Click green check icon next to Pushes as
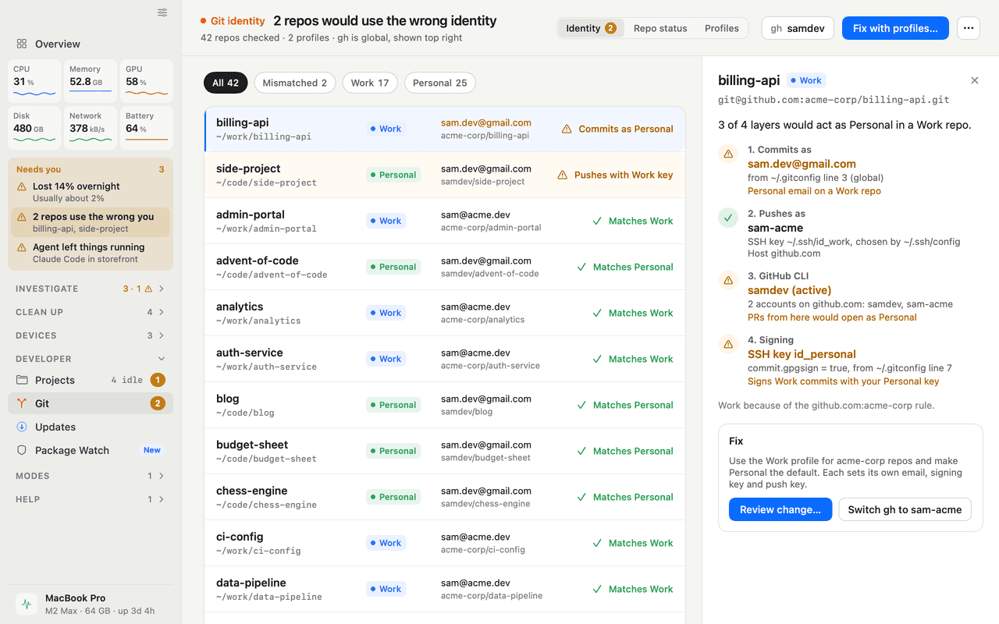This screenshot has height=624, width=999. pos(728,218)
